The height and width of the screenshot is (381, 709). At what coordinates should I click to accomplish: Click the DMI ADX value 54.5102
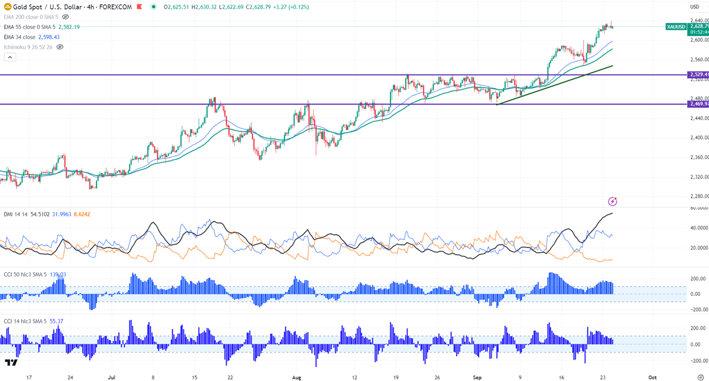click(x=40, y=215)
